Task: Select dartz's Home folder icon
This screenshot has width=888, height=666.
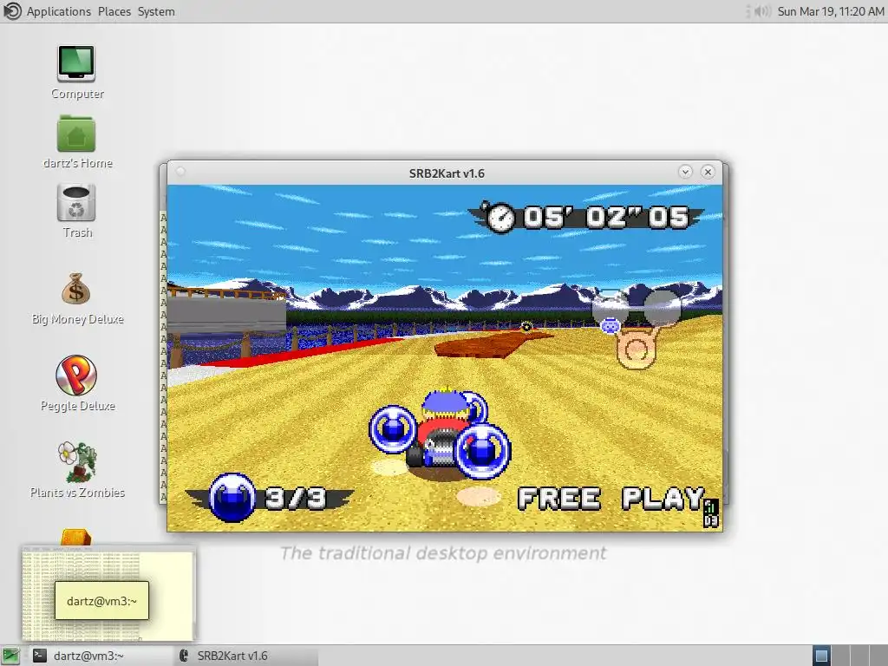Action: (x=76, y=134)
